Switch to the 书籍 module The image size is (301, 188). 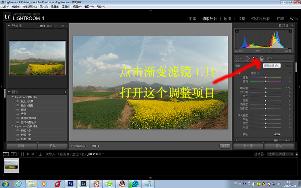point(241,19)
